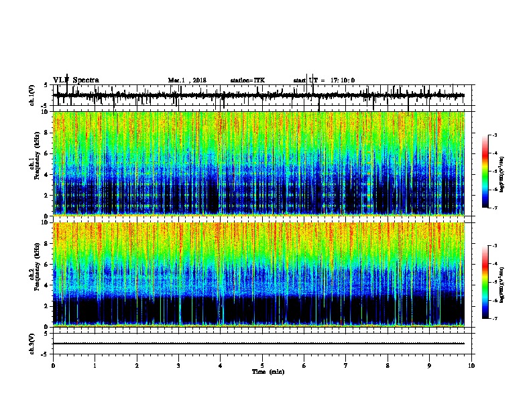The height and width of the screenshot is (410, 531).
Task: Click the "-3" label on ch.1 colorbar
Action: click(x=495, y=135)
